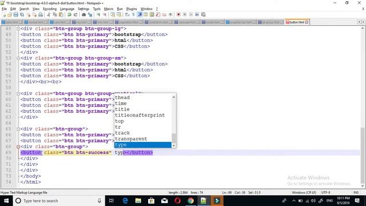Click the Save All toolbar icon
This screenshot has width=366, height=206.
(22, 14)
